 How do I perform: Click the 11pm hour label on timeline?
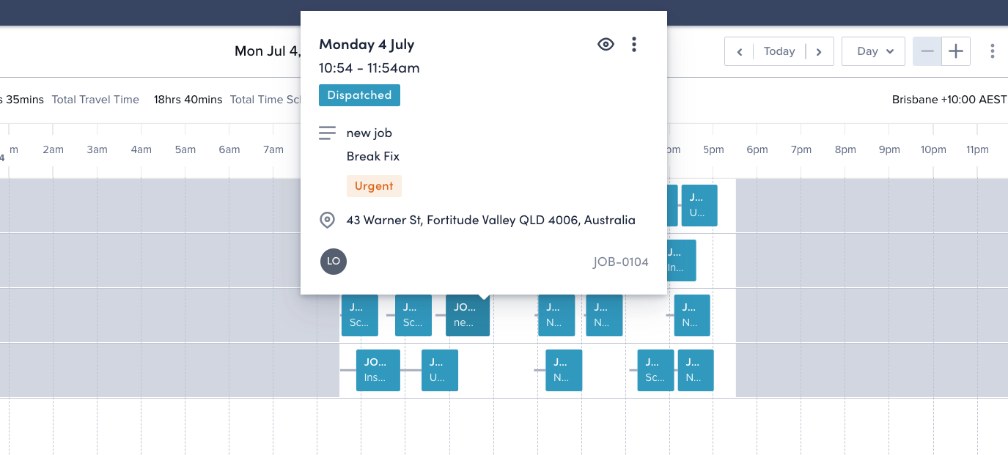(x=977, y=149)
